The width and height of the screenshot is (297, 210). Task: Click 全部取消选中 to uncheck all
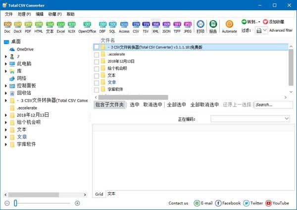(204, 105)
